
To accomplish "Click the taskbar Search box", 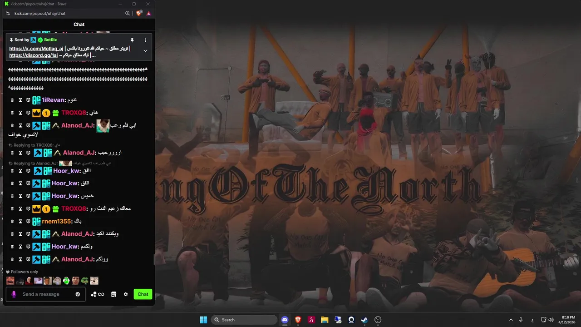I will 244,320.
